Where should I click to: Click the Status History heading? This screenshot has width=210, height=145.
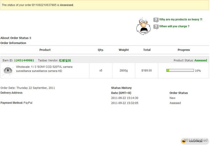point(121,88)
